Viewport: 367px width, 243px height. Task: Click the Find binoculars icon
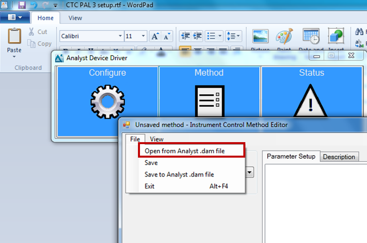(359, 31)
